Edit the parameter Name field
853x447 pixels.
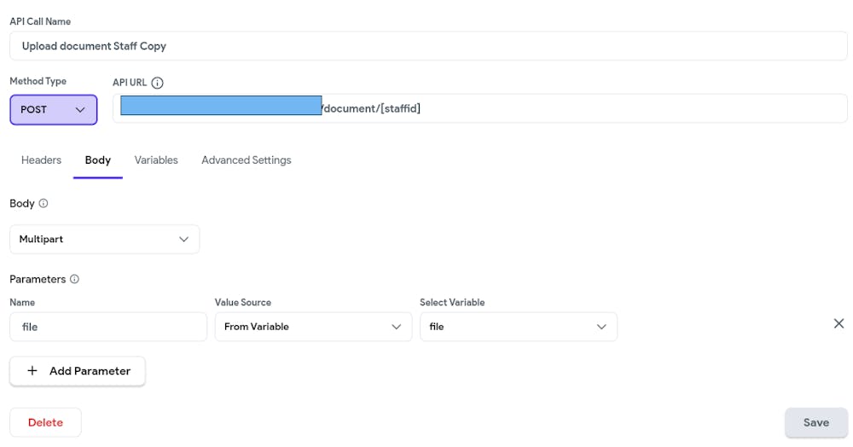pyautogui.click(x=108, y=327)
